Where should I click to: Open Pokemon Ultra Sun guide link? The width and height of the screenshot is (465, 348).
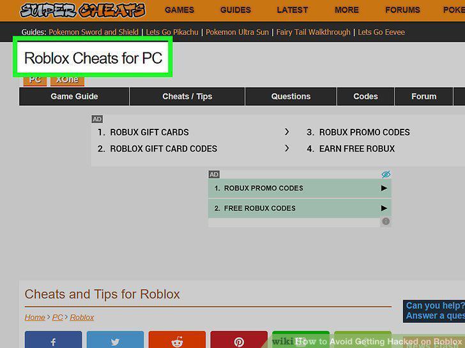[x=237, y=32]
